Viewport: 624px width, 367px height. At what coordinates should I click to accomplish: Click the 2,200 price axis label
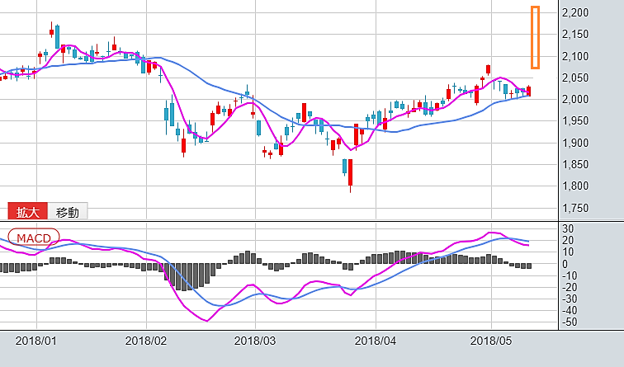tap(575, 12)
